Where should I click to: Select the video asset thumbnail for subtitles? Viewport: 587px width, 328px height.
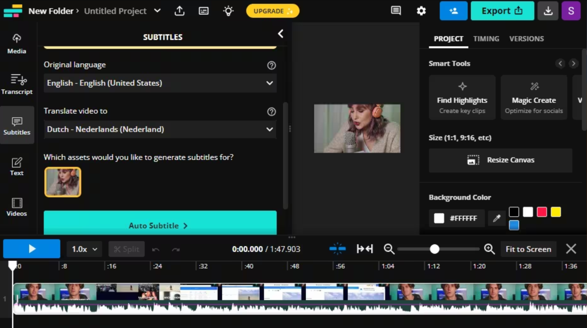coord(63,182)
